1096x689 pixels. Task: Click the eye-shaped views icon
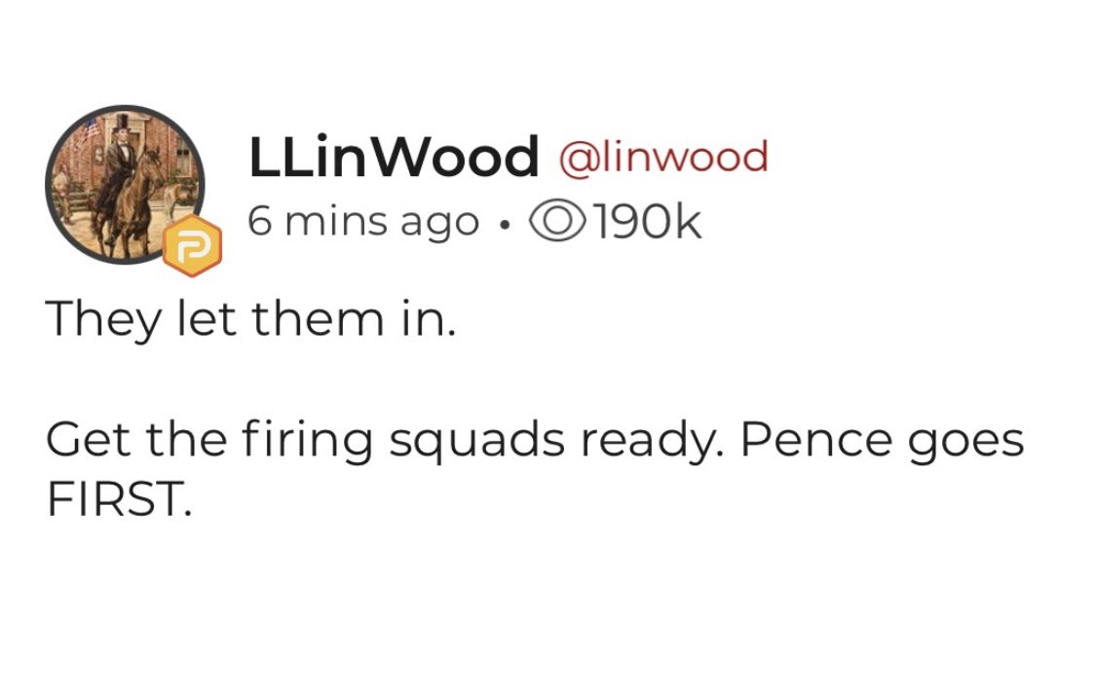pos(554,223)
